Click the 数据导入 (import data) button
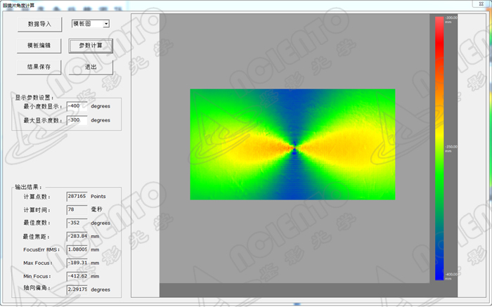This screenshot has width=492, height=307. click(x=39, y=24)
